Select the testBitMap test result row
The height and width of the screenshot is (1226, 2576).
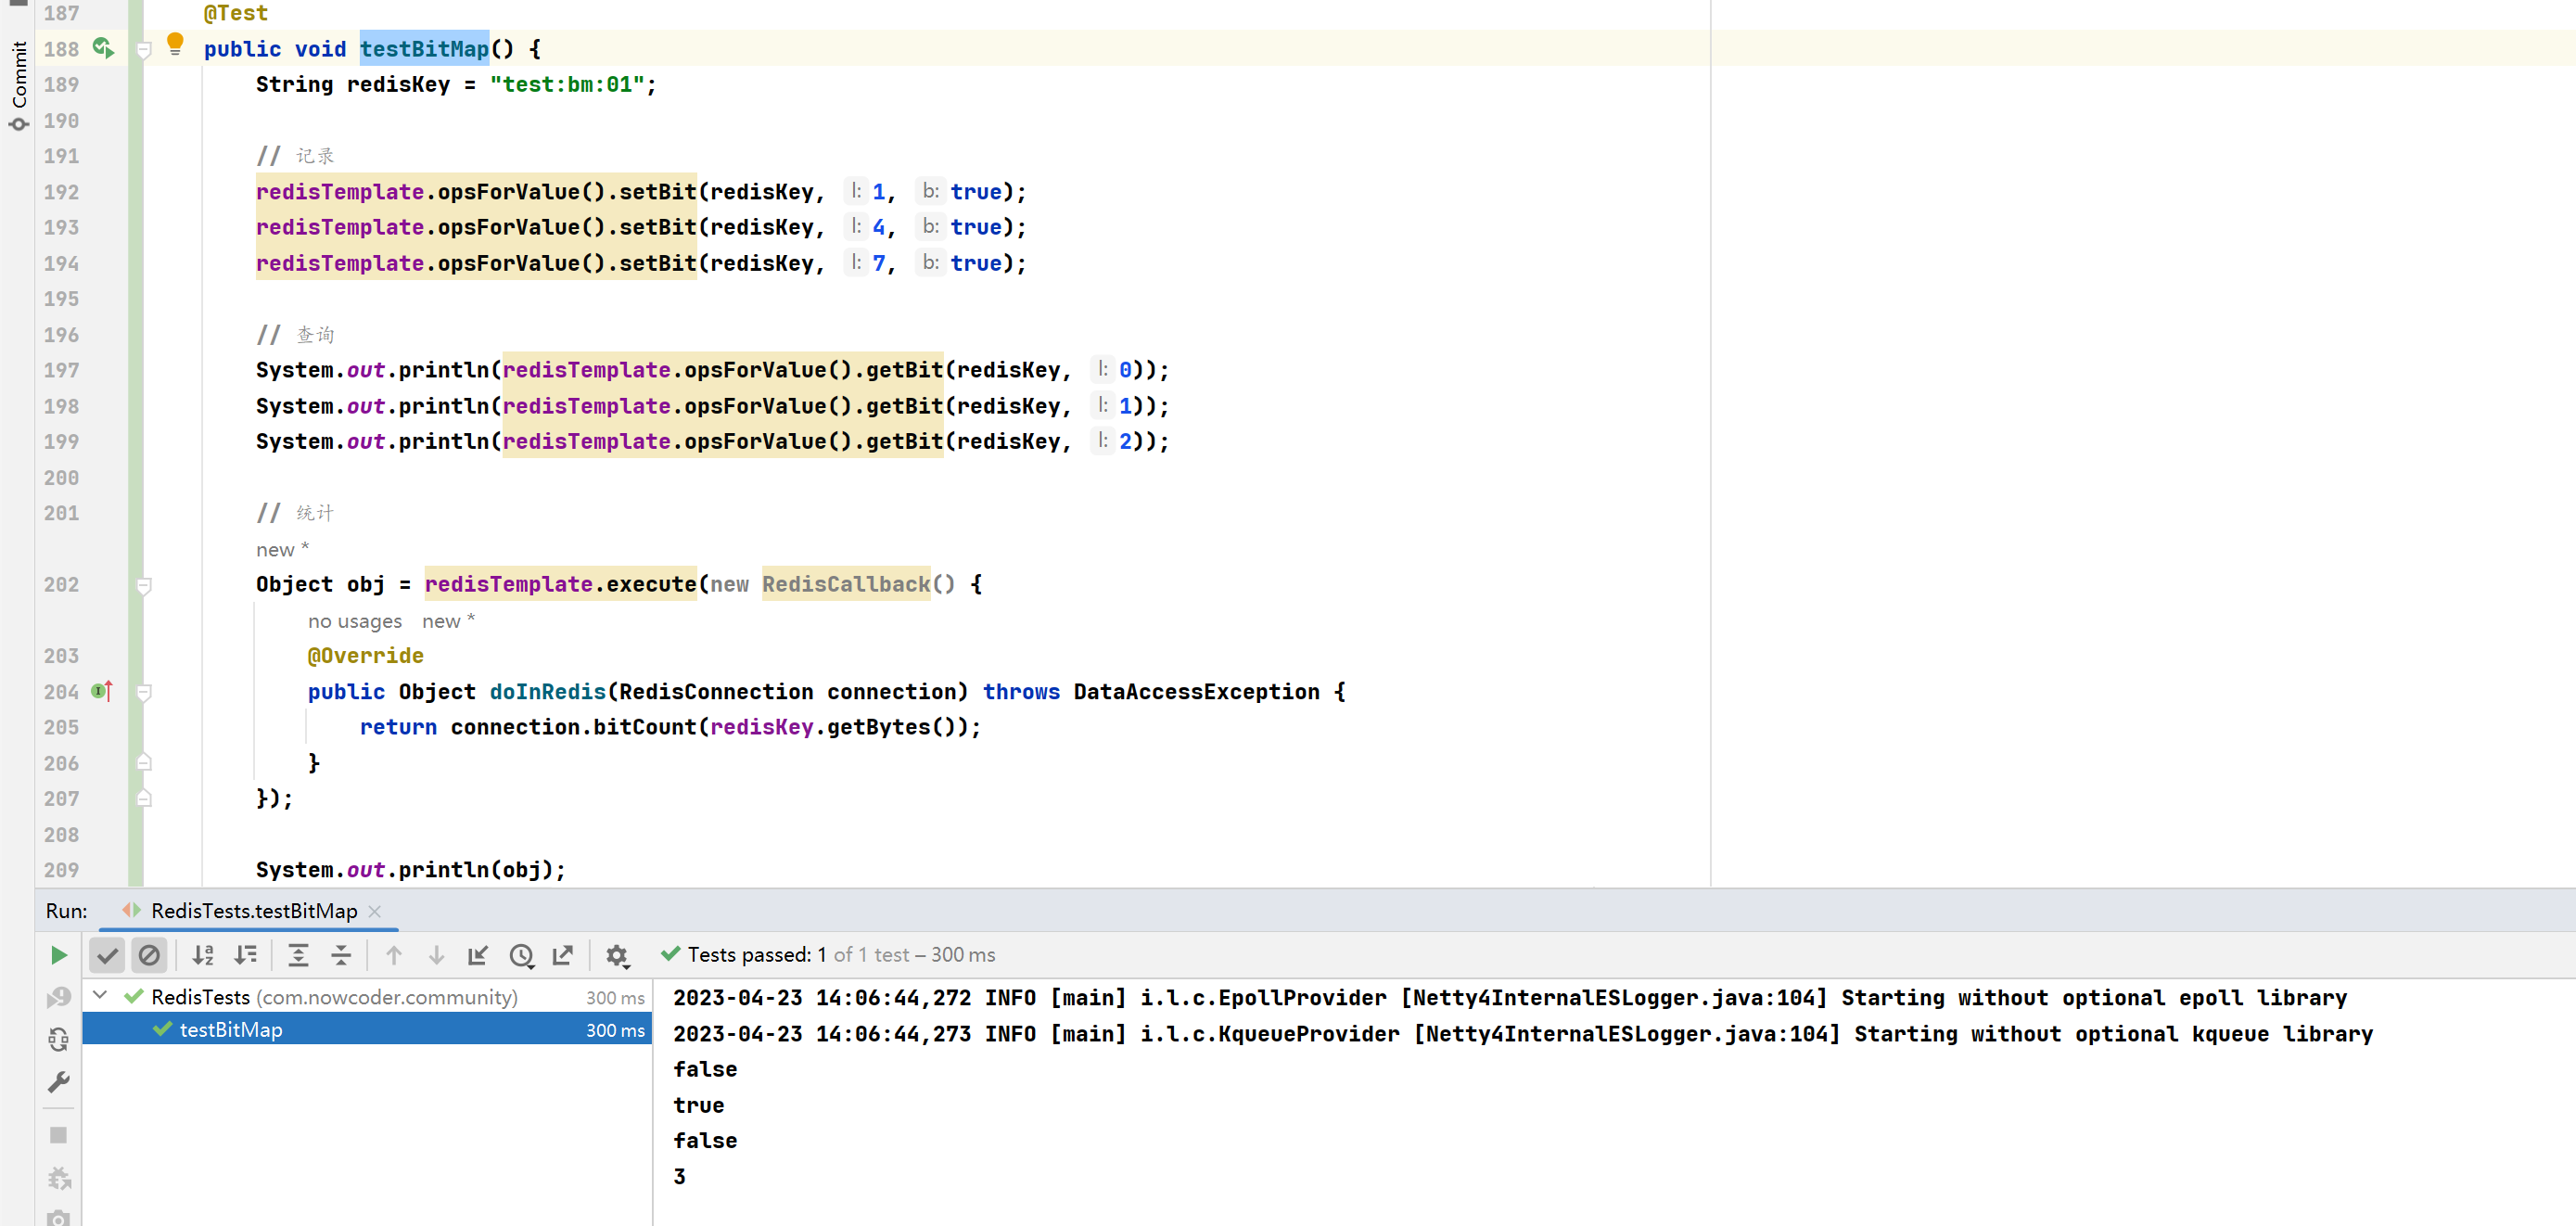click(367, 1029)
